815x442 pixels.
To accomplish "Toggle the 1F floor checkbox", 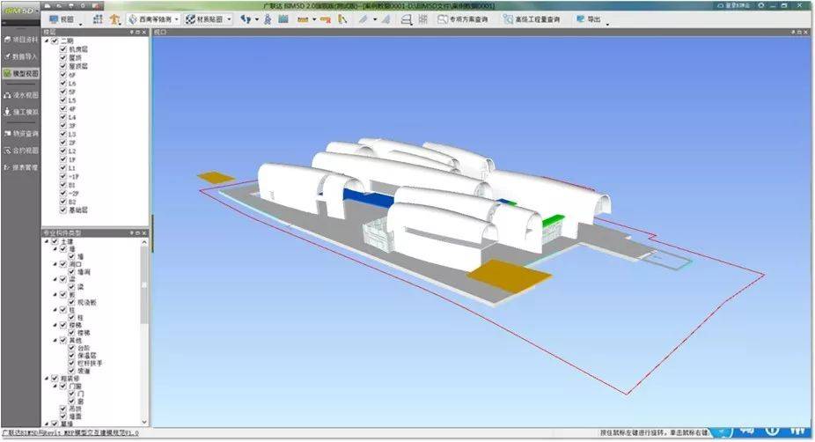I will tap(63, 159).
